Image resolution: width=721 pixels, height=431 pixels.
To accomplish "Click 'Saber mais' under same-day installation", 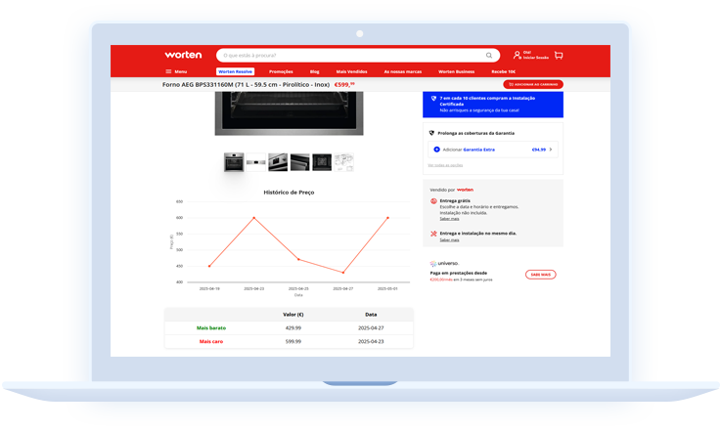I will [x=449, y=239].
